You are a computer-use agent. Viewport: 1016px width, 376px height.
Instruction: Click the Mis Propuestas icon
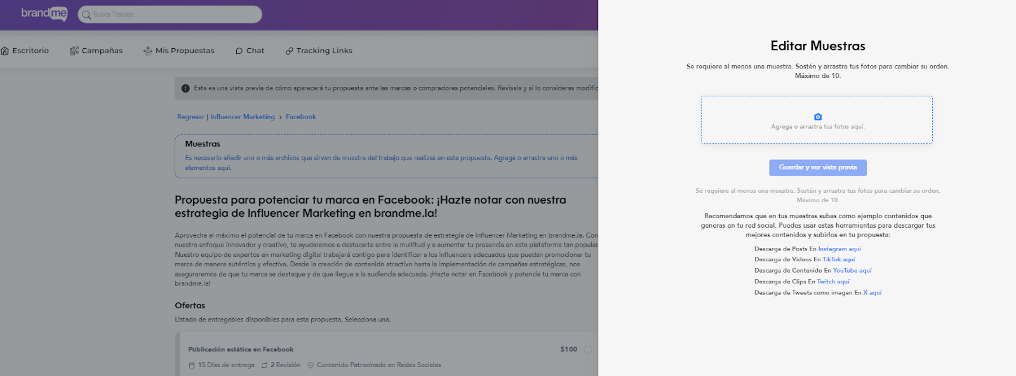pos(148,51)
